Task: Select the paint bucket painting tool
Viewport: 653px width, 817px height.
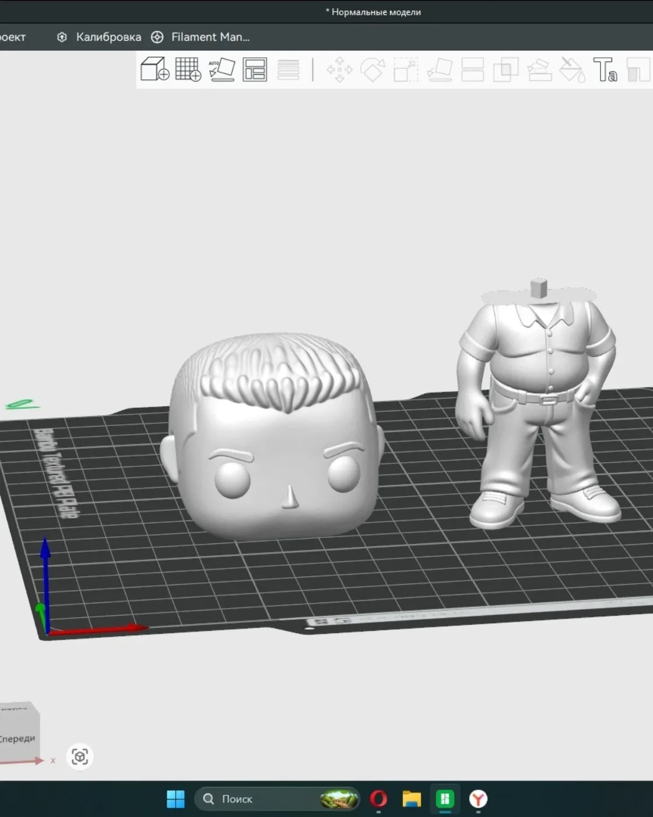Action: coord(573,69)
